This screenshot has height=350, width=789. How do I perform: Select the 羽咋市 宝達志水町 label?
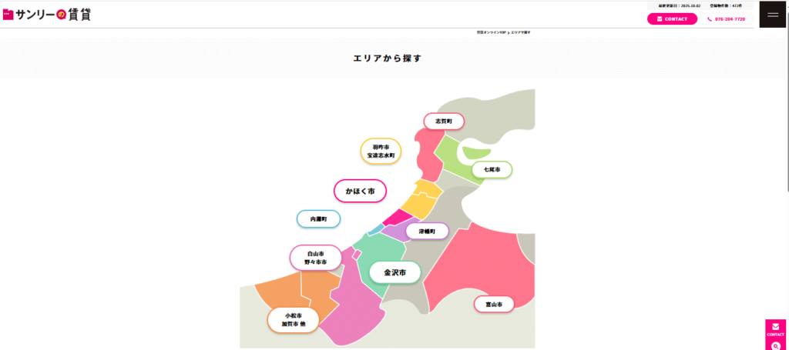click(381, 151)
